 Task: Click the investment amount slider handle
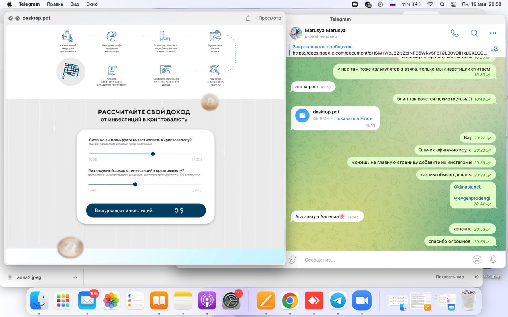pos(153,154)
